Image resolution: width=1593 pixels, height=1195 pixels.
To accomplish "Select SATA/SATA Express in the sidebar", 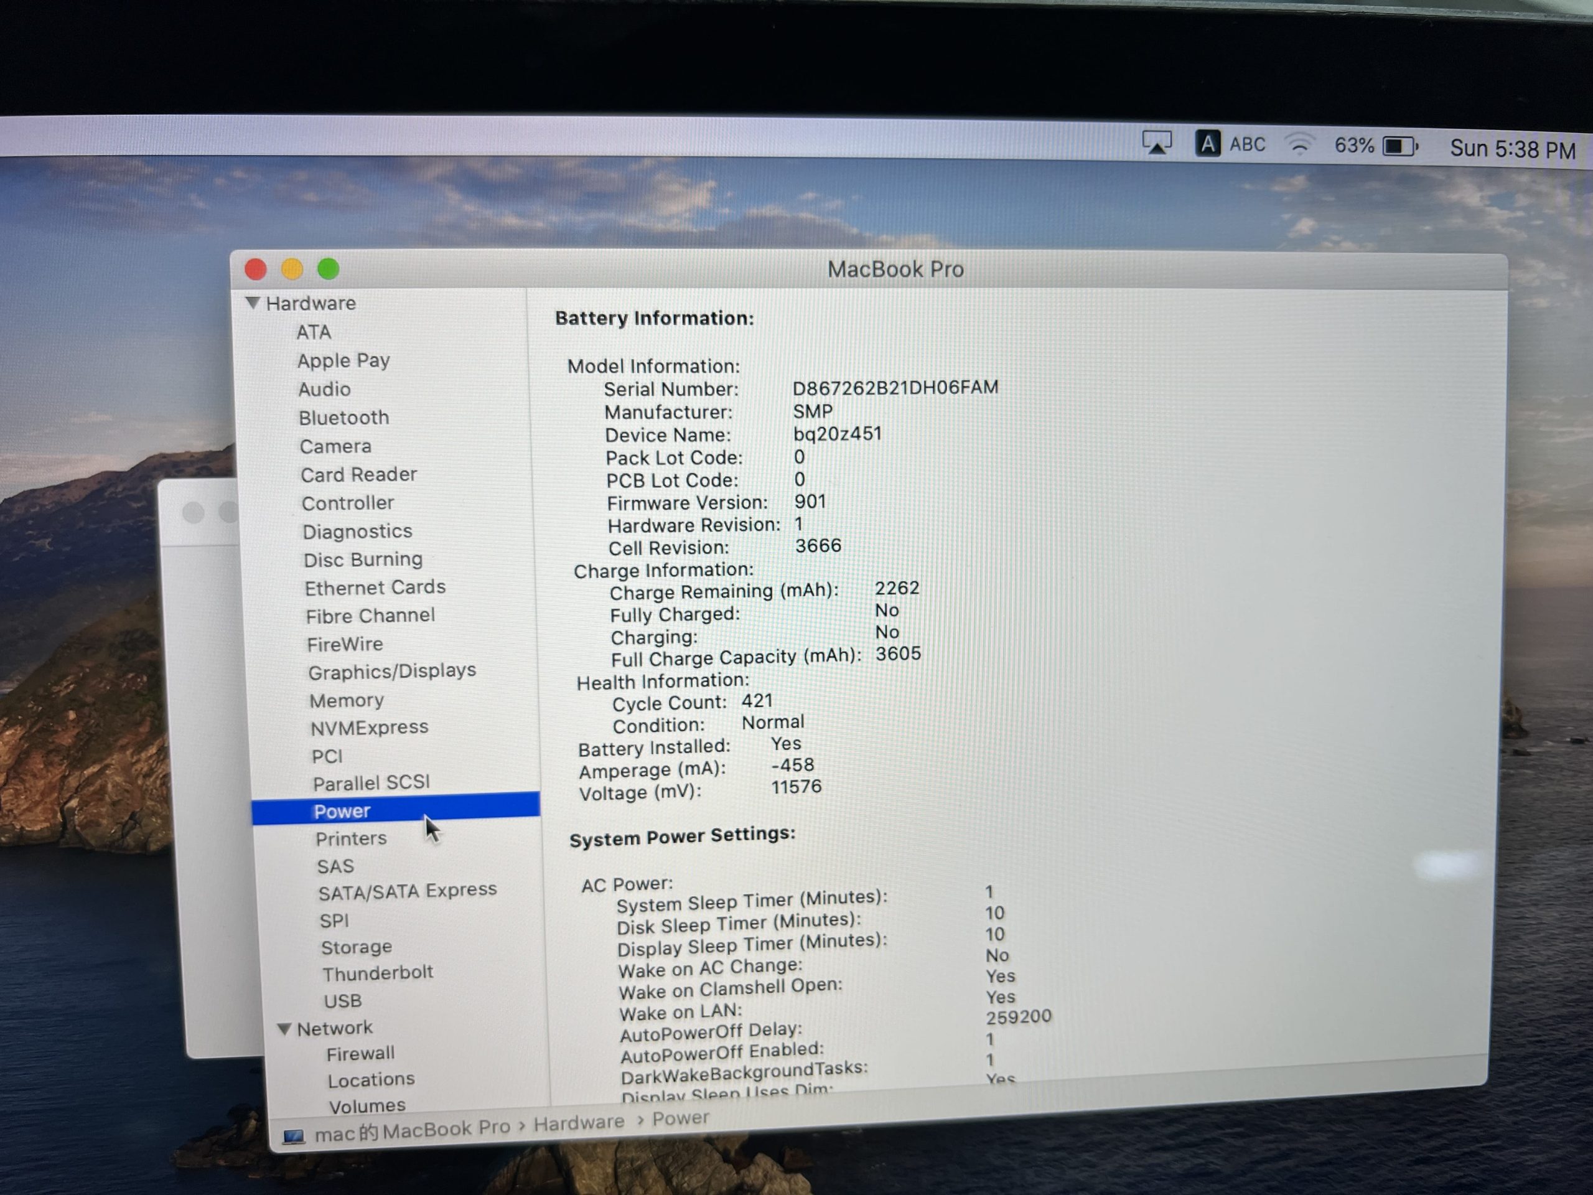I will click(408, 892).
